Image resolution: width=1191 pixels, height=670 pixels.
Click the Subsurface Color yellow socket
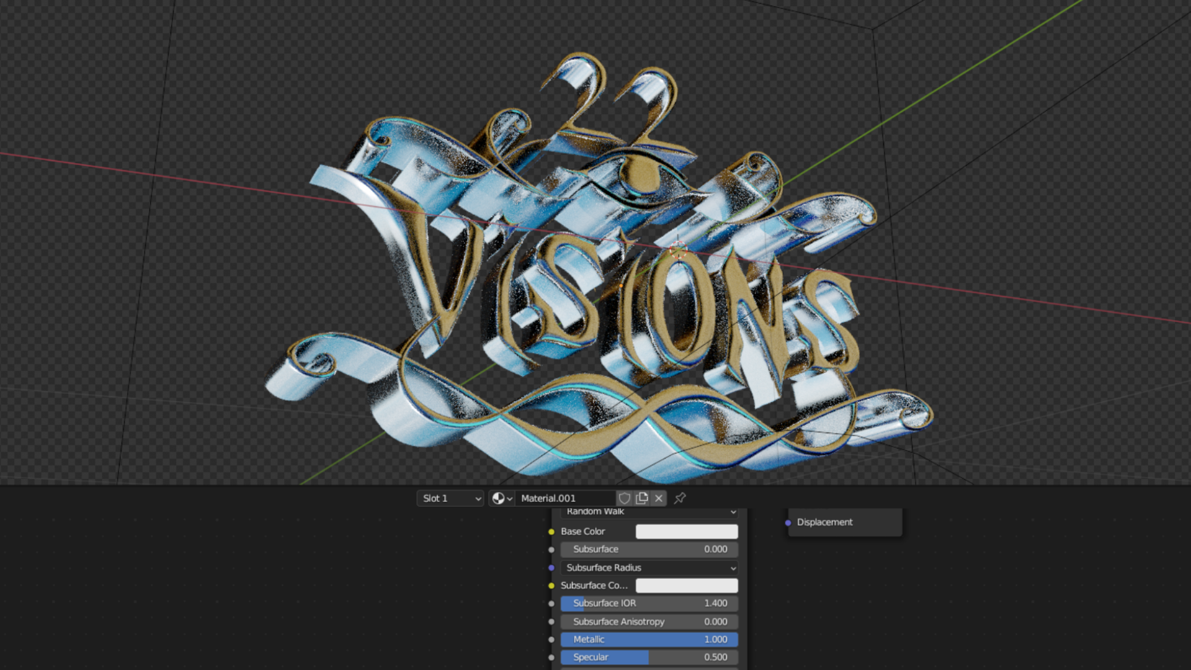(x=551, y=586)
